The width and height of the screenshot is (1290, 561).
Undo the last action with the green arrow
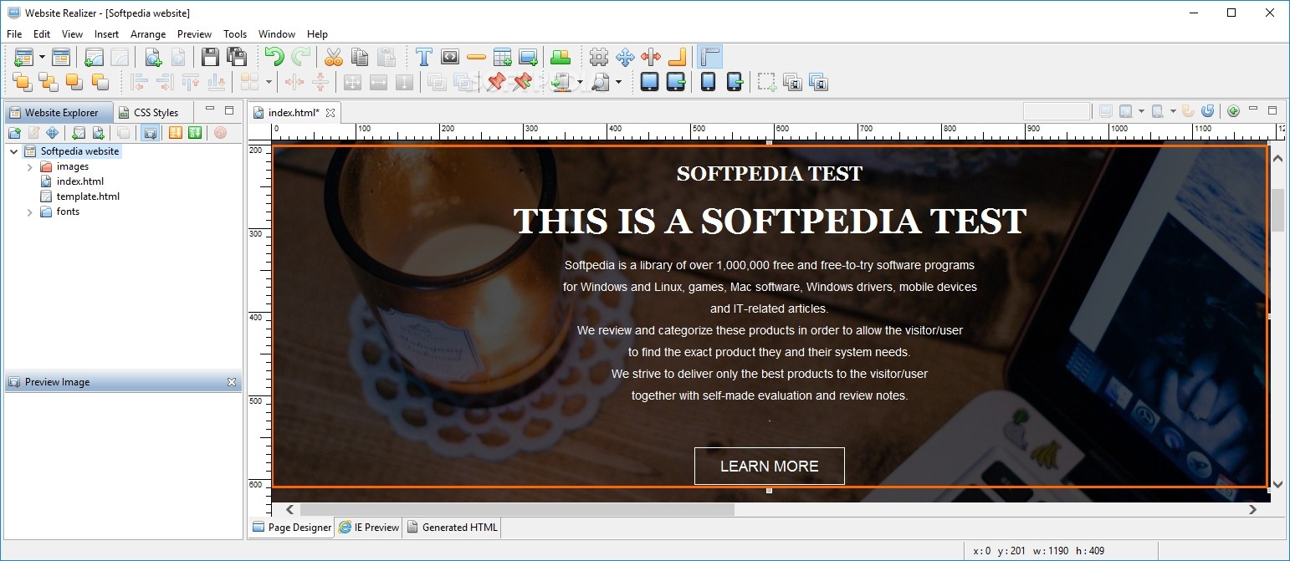(x=274, y=57)
